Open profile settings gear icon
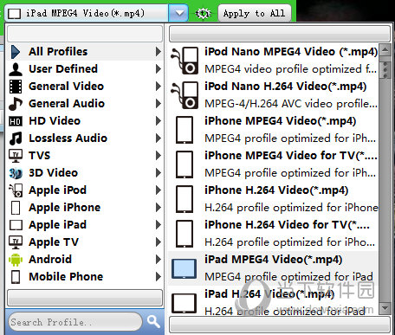Screen dimensions: 395x335 (203, 13)
